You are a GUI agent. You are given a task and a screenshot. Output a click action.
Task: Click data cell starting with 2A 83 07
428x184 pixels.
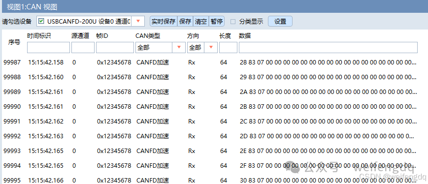(x=329, y=92)
